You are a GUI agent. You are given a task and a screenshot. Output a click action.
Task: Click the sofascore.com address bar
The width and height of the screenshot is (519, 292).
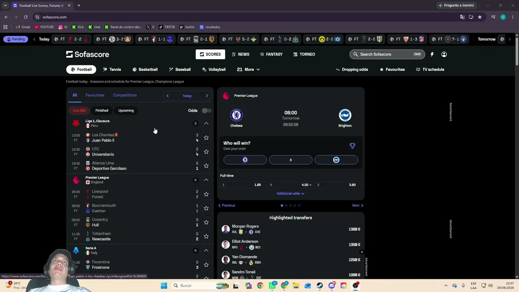[247, 17]
